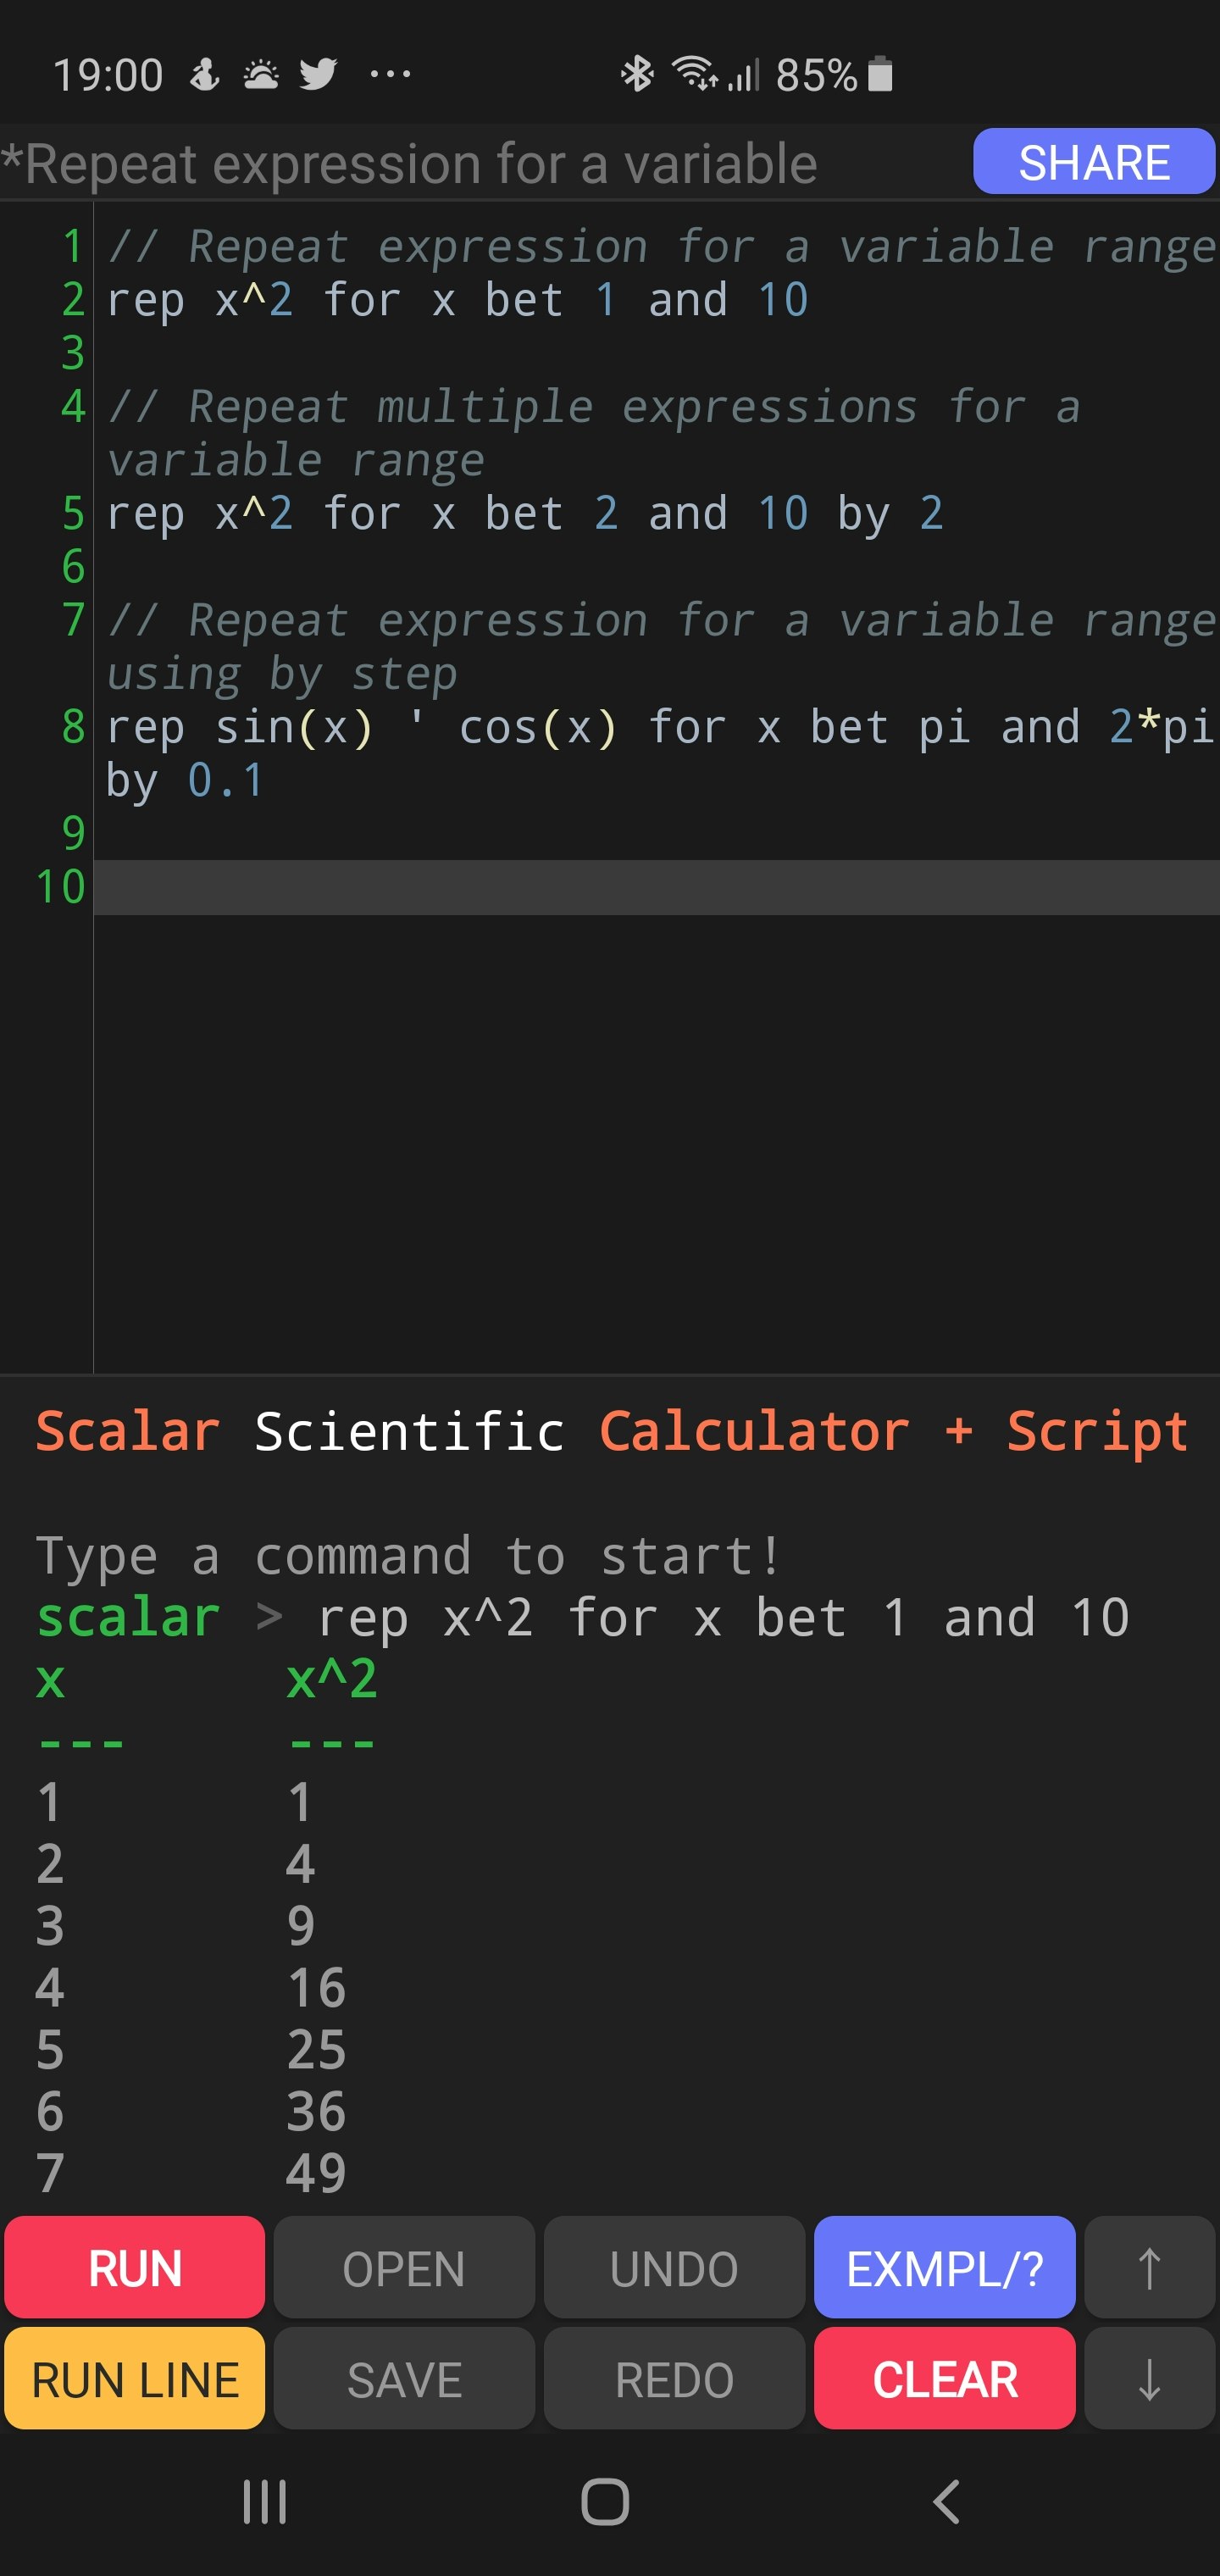
Task: Tap the Android home button
Action: click(x=604, y=2503)
